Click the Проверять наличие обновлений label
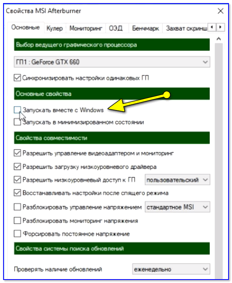 click(x=58, y=269)
